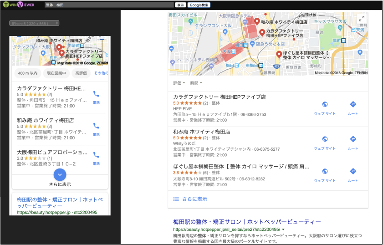Click the search keyword field containing 整体 梅田
This screenshot has height=245, width=383.
click(x=109, y=5)
